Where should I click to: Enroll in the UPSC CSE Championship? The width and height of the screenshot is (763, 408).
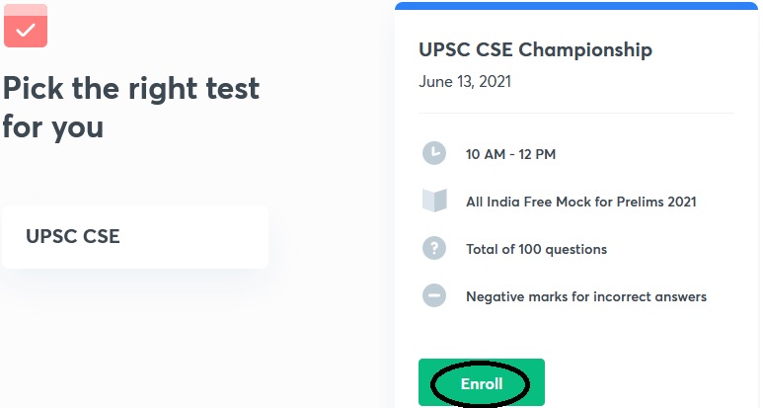482,382
